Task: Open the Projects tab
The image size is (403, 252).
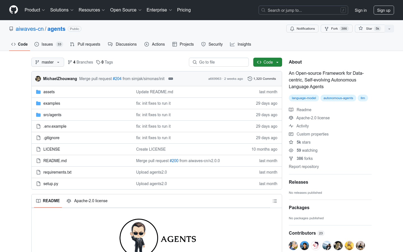Action: tap(183, 44)
